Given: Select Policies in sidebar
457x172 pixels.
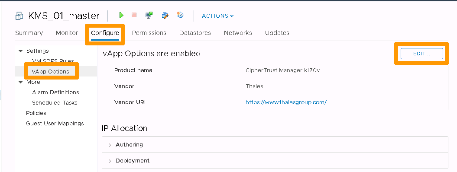Looking at the screenshot, I should click(36, 113).
